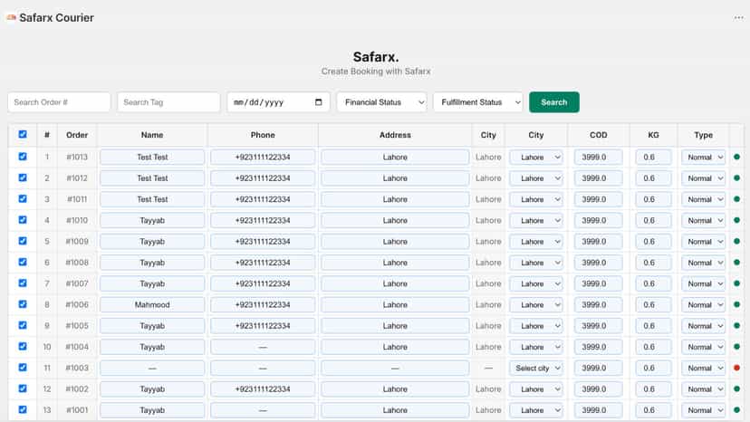Uncheck the checkbox for order #1013
Viewport: 750px width, 422px height.
(23, 157)
